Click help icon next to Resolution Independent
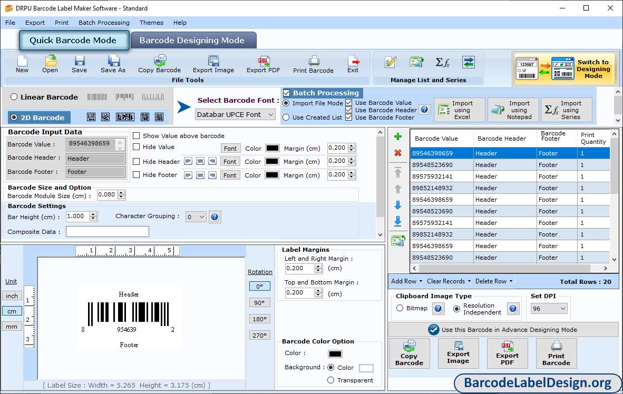The width and height of the screenshot is (623, 394). (513, 309)
